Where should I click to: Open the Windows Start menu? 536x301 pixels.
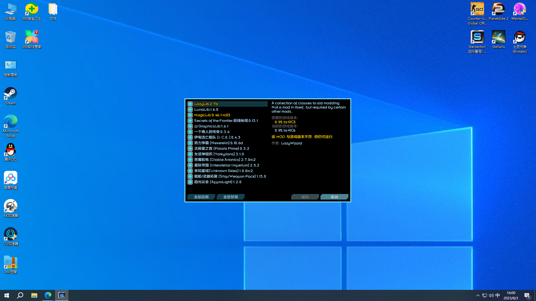[x=7, y=295]
